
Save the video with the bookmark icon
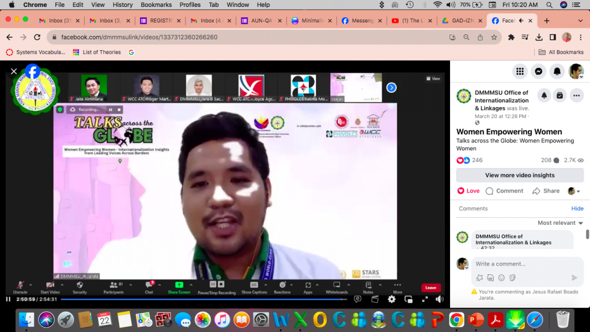[560, 96]
